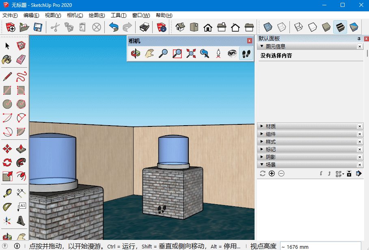Toggle X-ray face style
This screenshot has height=250, width=369.
point(268,27)
